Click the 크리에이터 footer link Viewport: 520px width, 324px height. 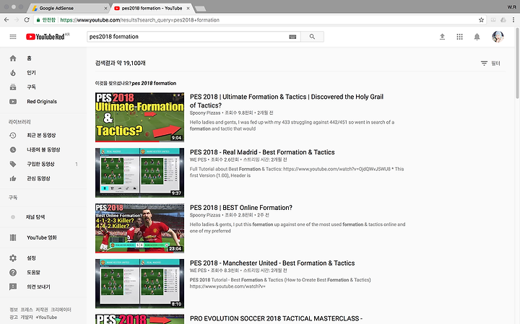click(x=61, y=310)
